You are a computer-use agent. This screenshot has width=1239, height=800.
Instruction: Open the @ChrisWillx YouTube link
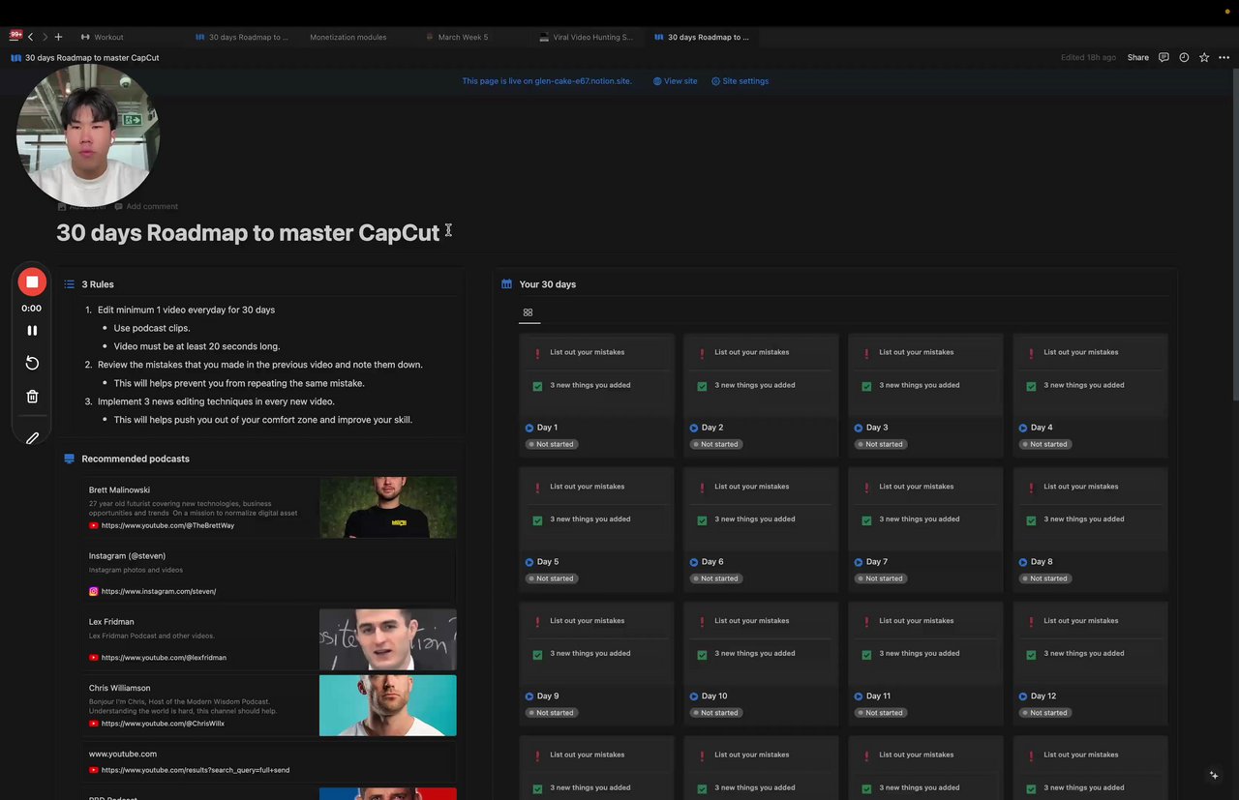(163, 724)
